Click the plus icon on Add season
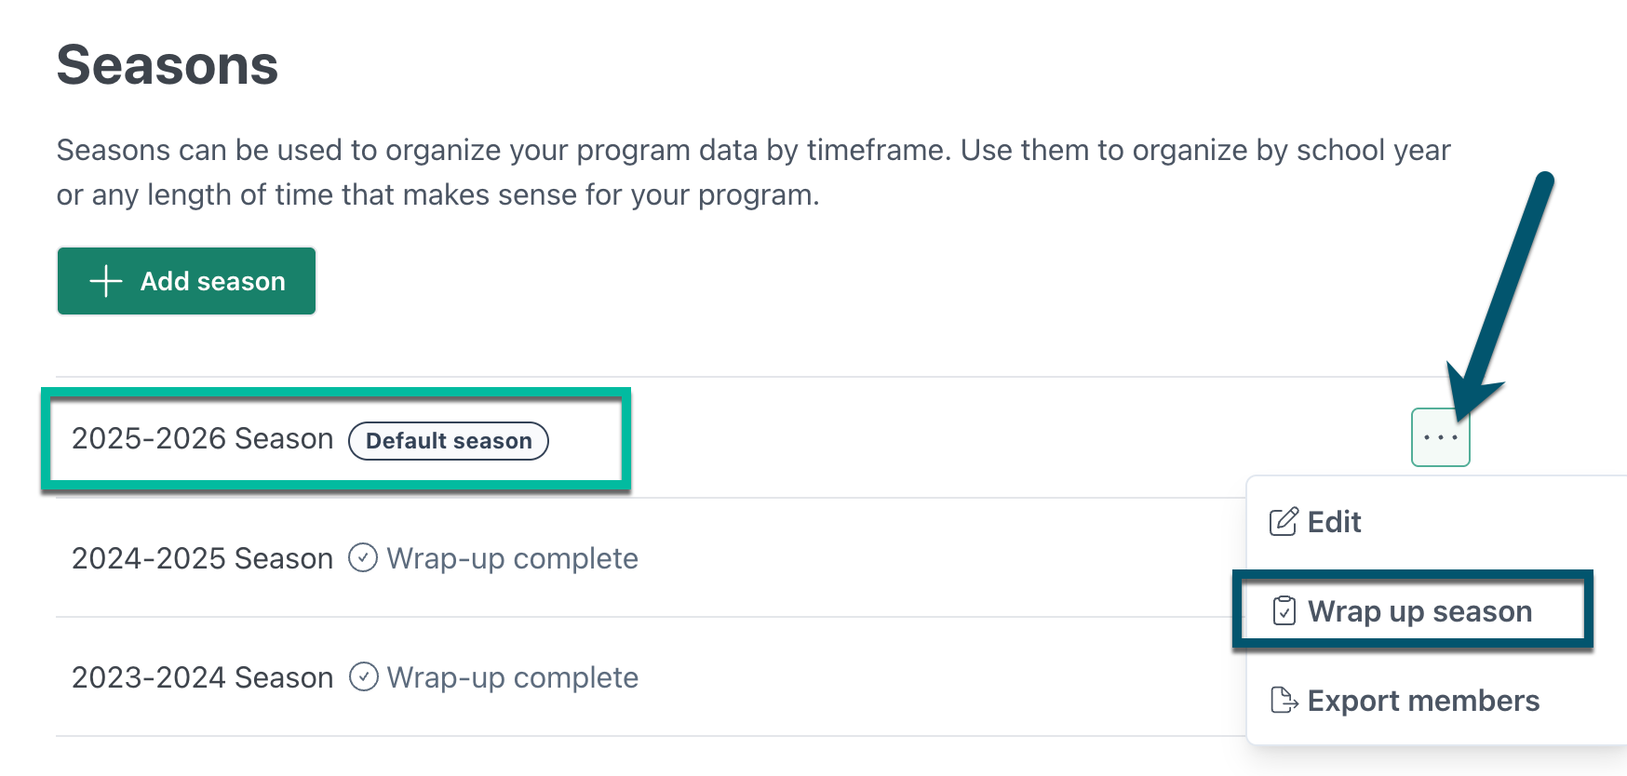The image size is (1627, 776). (106, 281)
